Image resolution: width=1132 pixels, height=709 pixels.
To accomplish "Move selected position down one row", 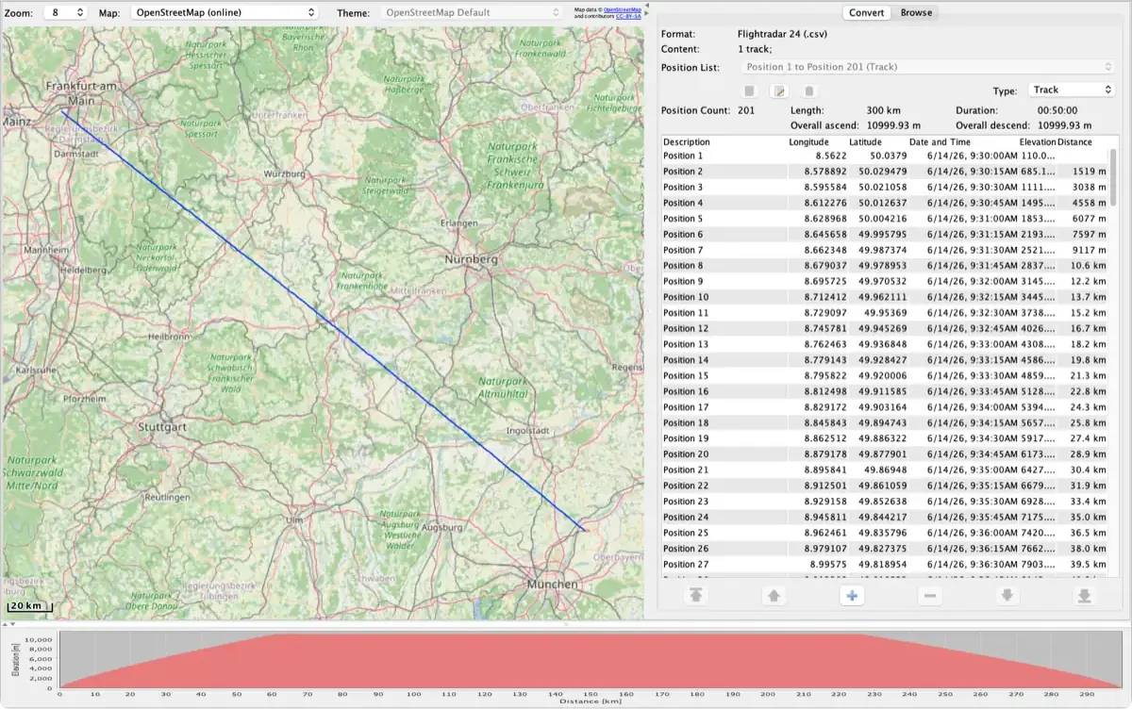I will point(1007,596).
